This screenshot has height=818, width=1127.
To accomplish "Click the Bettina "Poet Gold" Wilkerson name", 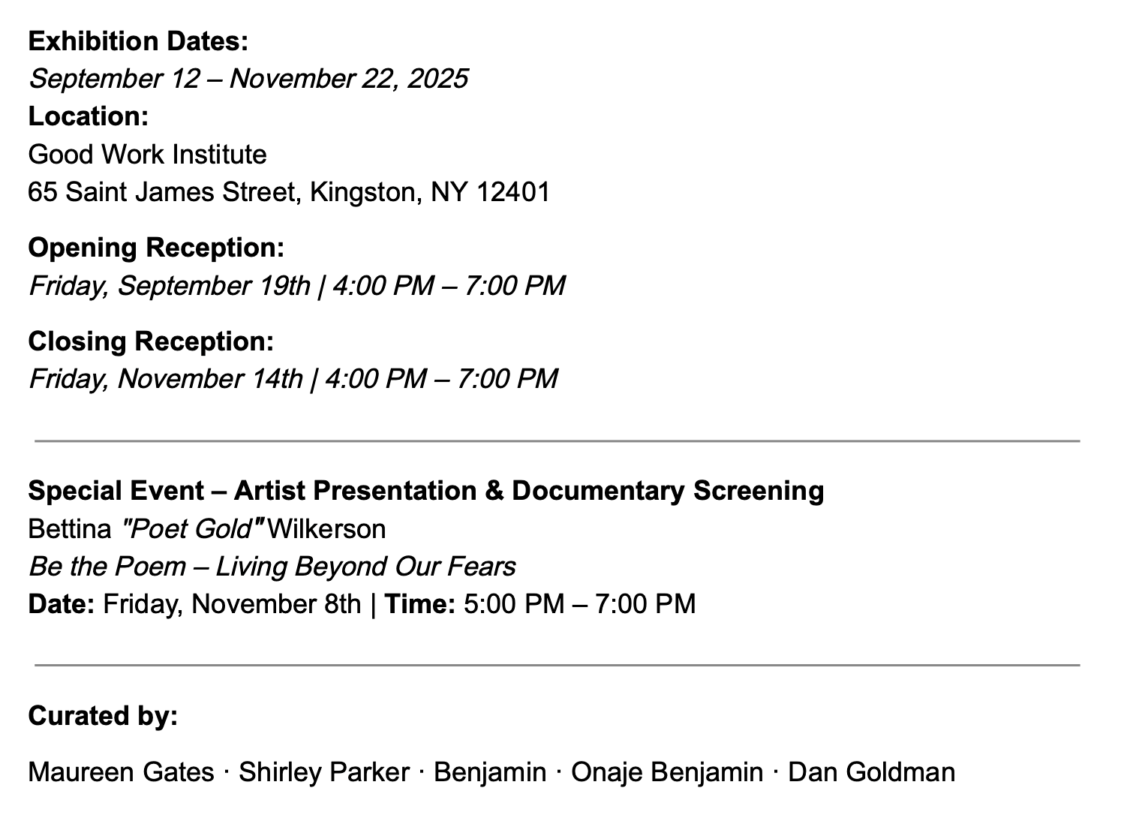I will tap(206, 529).
